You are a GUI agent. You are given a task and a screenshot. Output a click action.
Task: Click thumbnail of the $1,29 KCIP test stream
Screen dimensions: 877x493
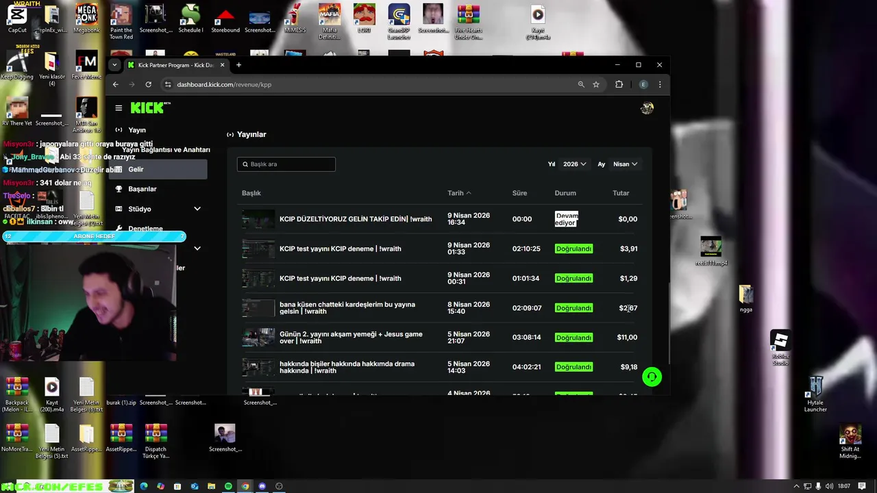coord(258,279)
